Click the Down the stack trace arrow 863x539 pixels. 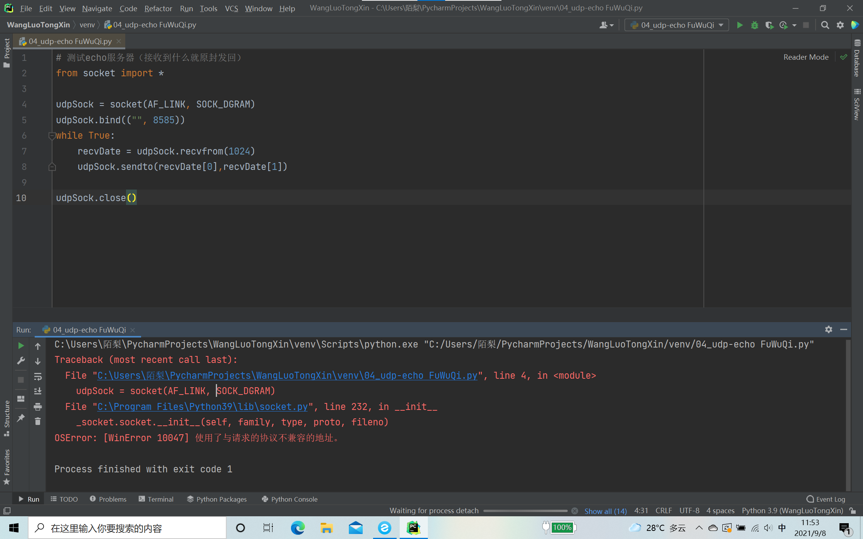38,361
